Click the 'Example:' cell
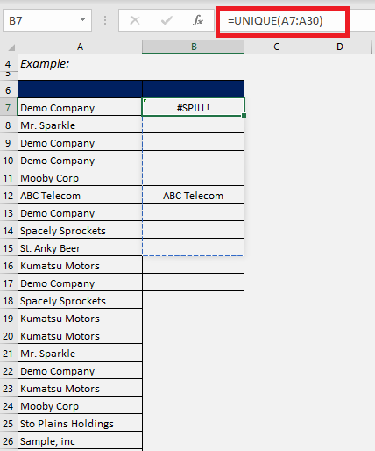 80,63
